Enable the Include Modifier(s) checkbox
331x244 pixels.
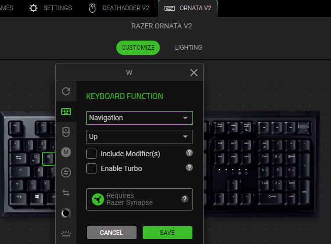click(91, 154)
